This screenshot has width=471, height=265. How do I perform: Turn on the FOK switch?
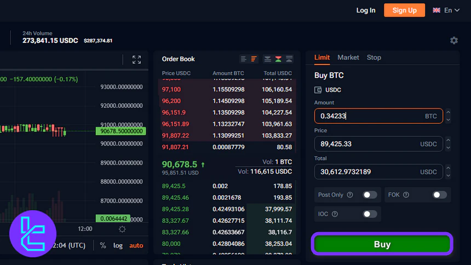coord(439,194)
